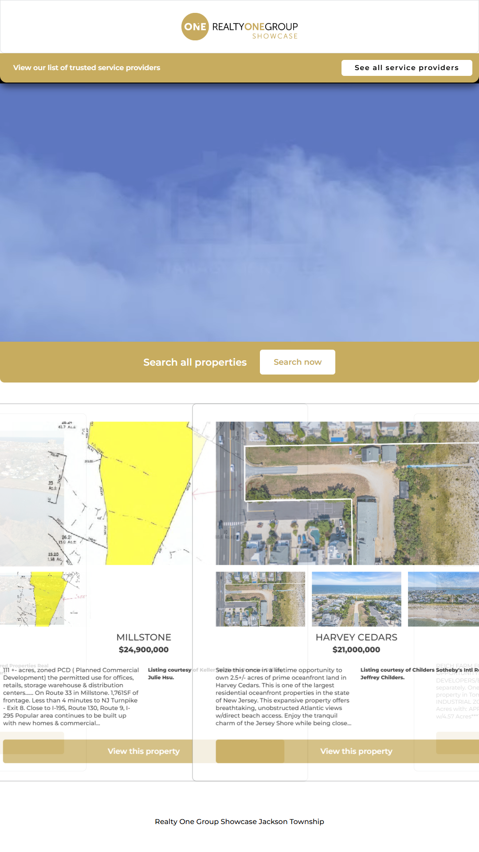Select the Harvey Cedars beach street thumbnail
This screenshot has width=479, height=852.
coord(357,599)
